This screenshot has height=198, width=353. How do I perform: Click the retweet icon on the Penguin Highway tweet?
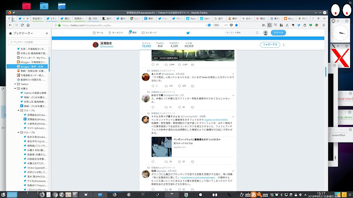pos(166,161)
